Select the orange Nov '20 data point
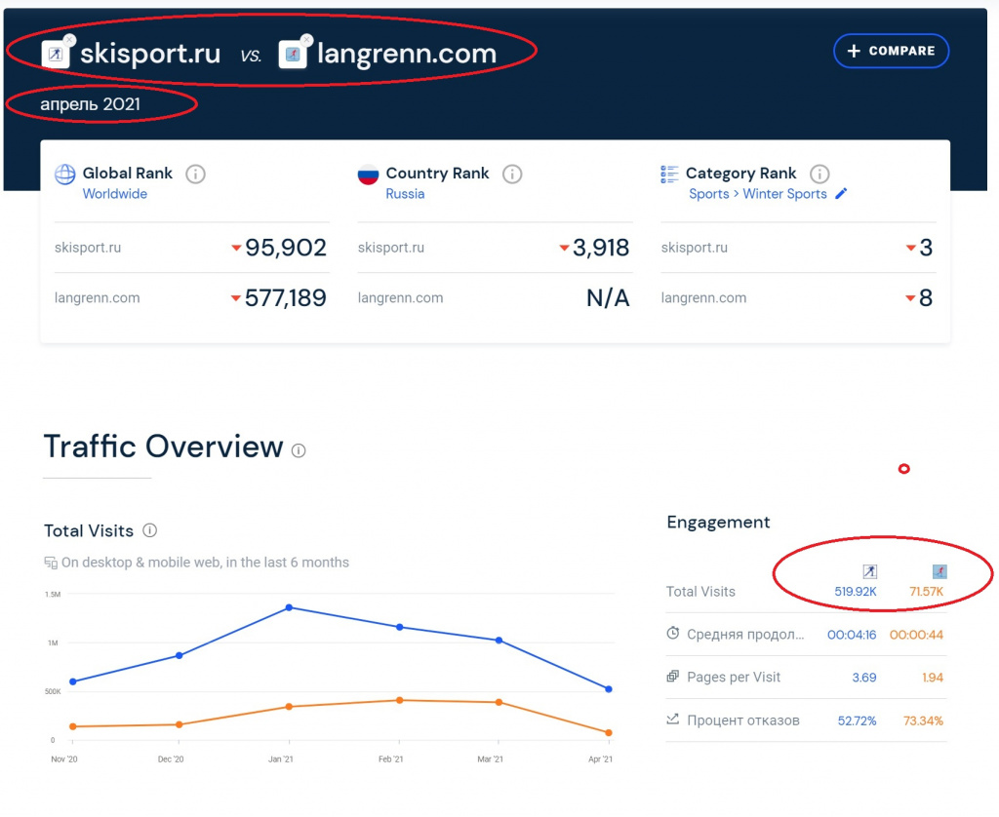Image resolution: width=999 pixels, height=817 pixels. pyautogui.click(x=72, y=726)
